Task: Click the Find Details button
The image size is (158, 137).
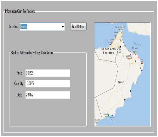Action: point(78,27)
